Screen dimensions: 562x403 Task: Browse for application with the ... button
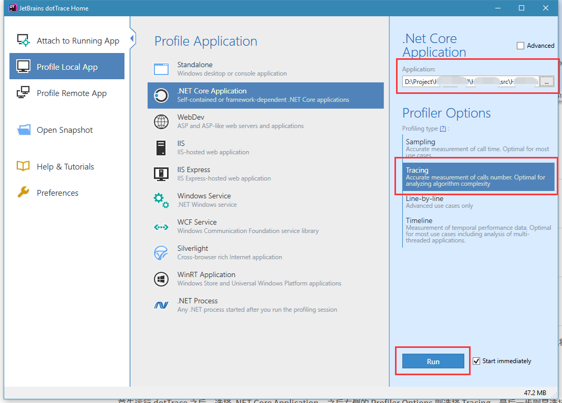pyautogui.click(x=547, y=82)
